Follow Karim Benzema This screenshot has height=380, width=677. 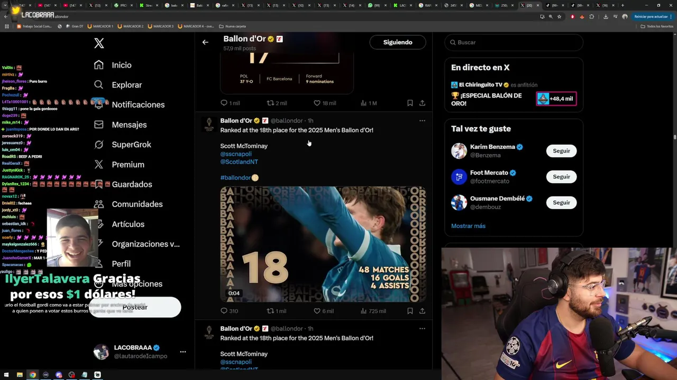561,151
